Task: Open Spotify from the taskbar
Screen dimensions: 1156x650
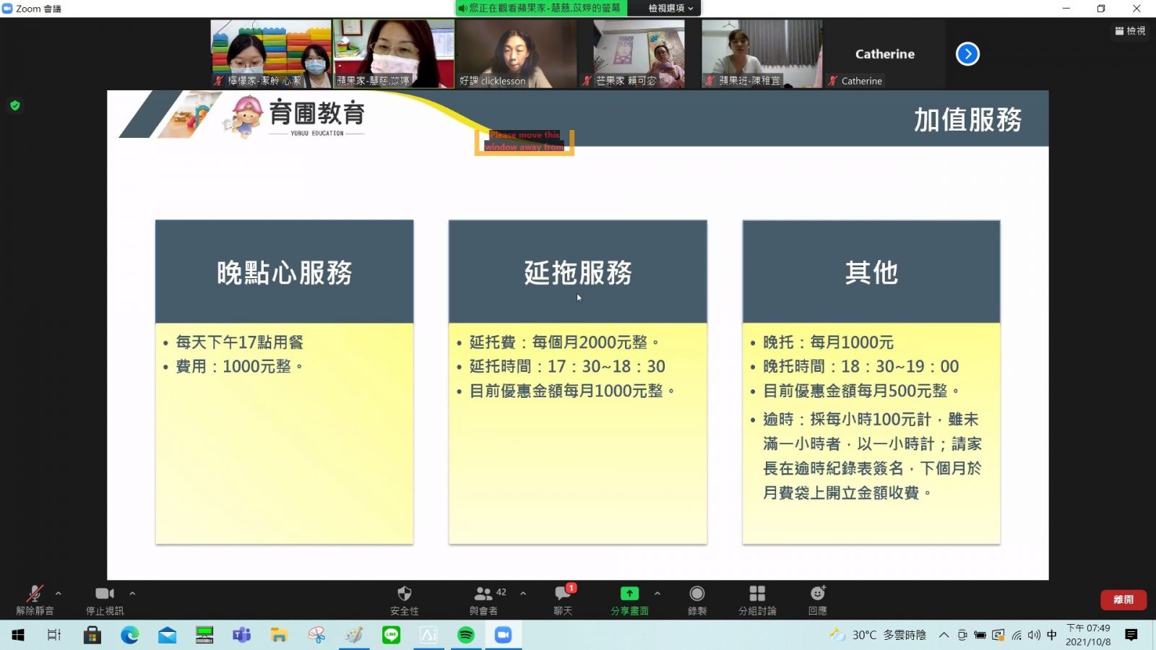Action: [466, 635]
